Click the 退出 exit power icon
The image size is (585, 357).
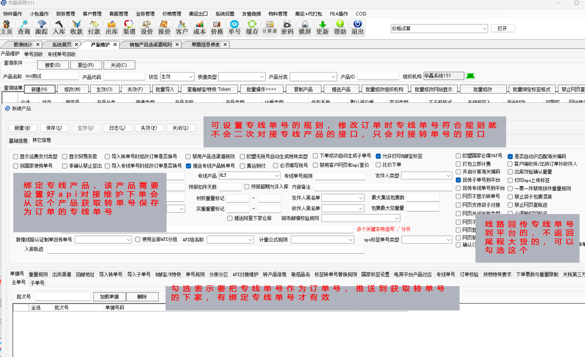[x=358, y=28]
